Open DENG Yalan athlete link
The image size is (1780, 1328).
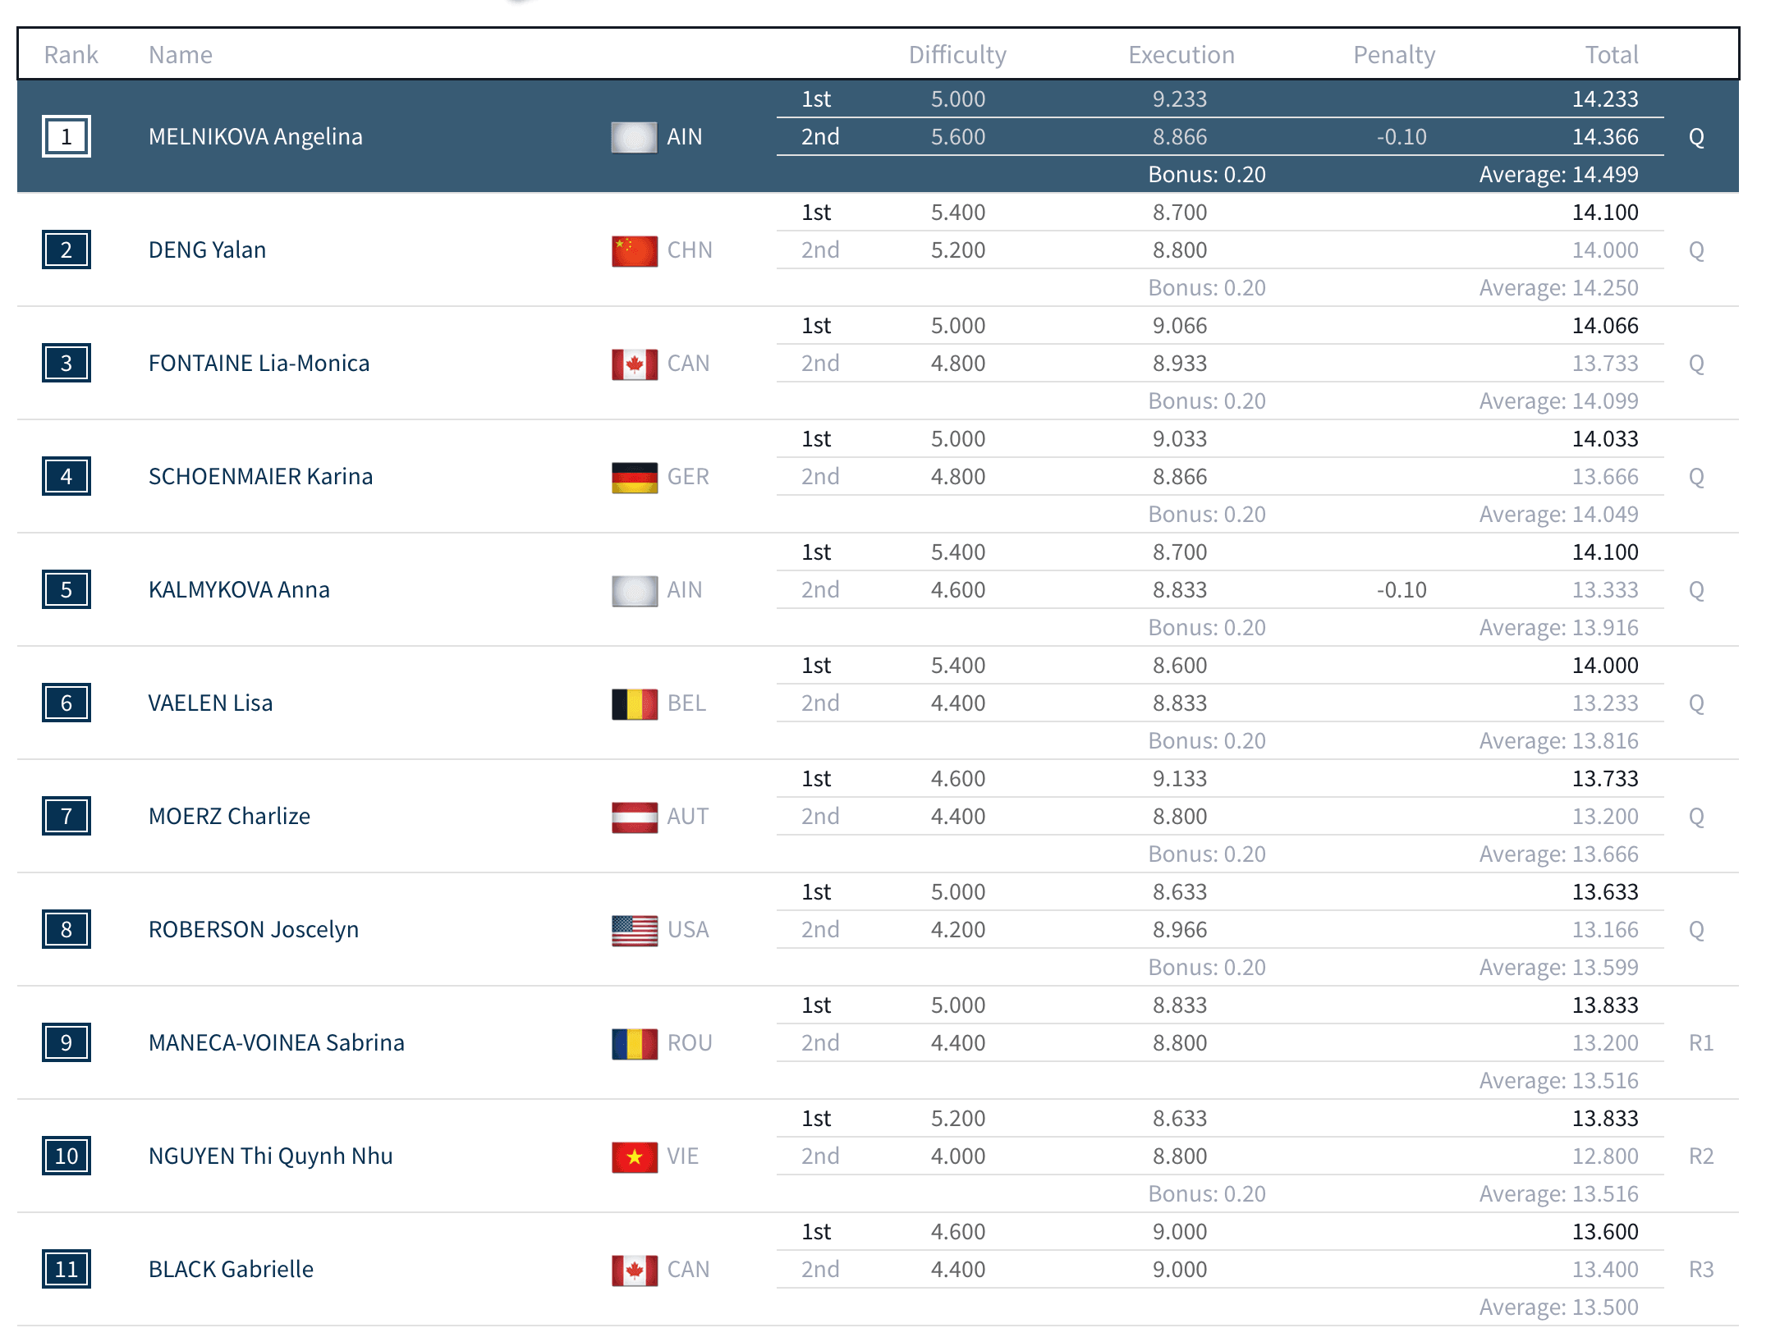tap(207, 250)
